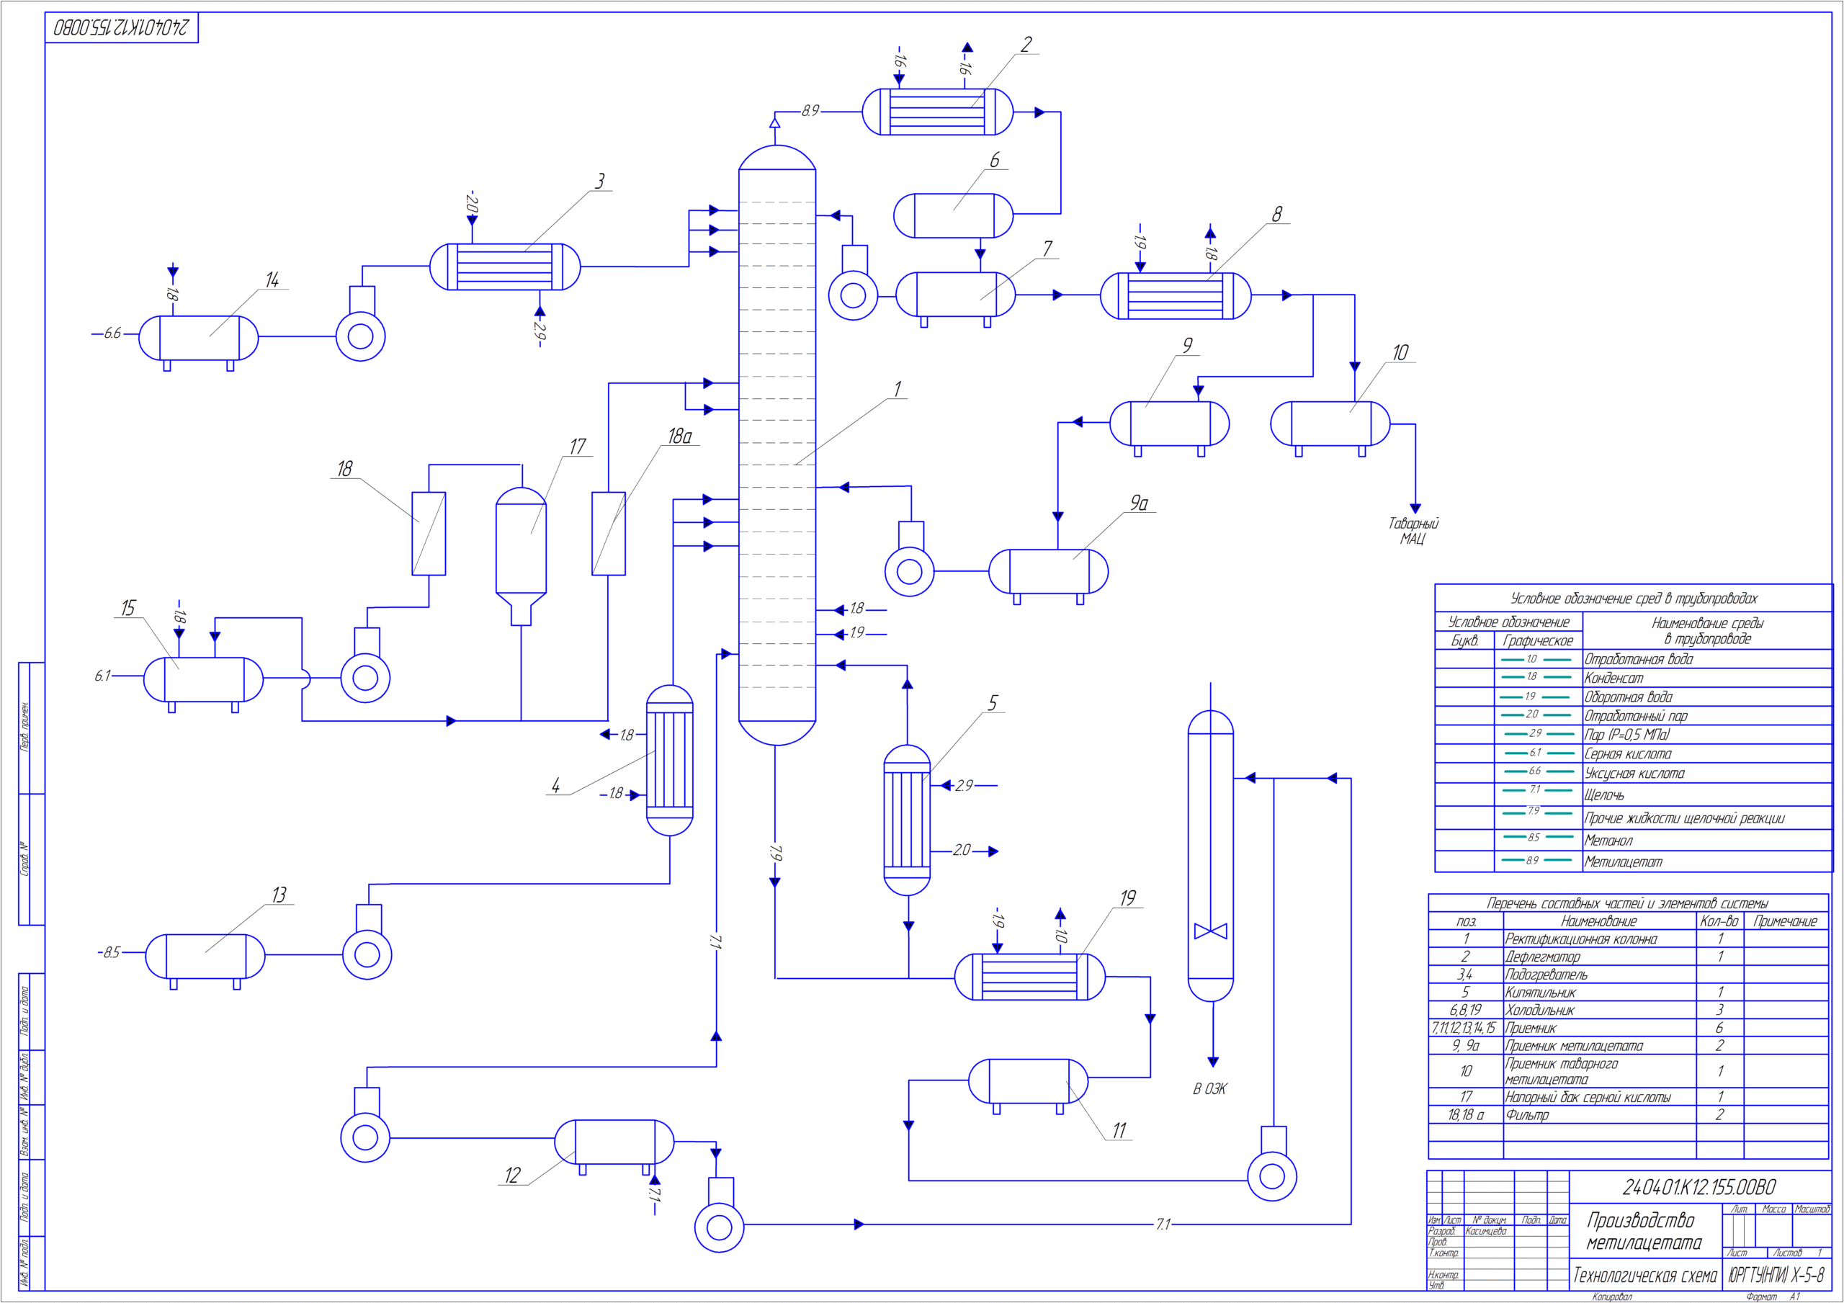This screenshot has width=1844, height=1303.
Task: Select legend entry "Отработанная вода"
Action: [x=1639, y=660]
